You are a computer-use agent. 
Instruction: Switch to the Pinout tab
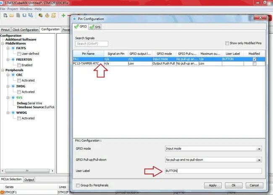(x=5, y=30)
